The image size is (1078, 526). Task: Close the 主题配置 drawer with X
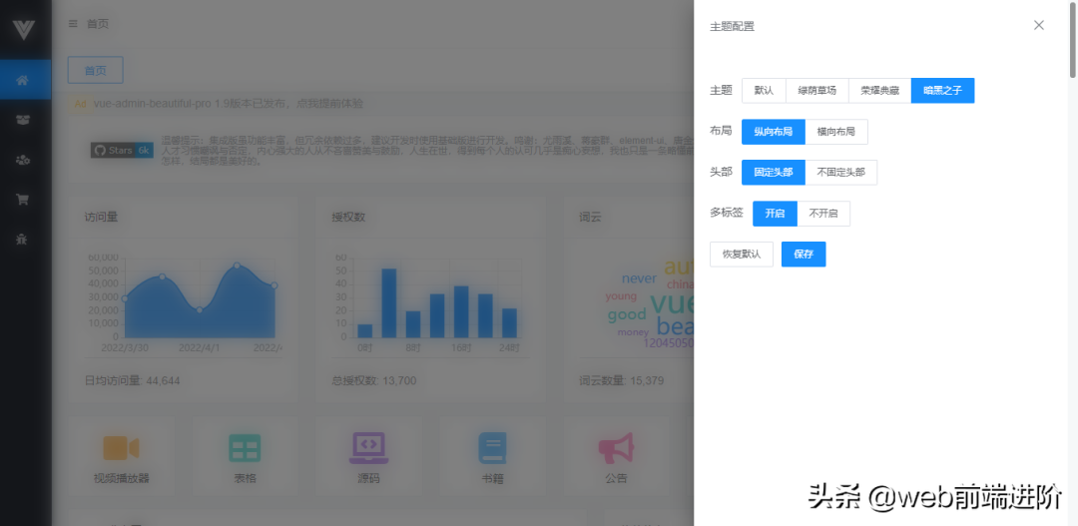(x=1039, y=25)
